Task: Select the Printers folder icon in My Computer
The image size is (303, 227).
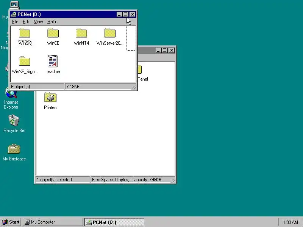Action: 50,97
